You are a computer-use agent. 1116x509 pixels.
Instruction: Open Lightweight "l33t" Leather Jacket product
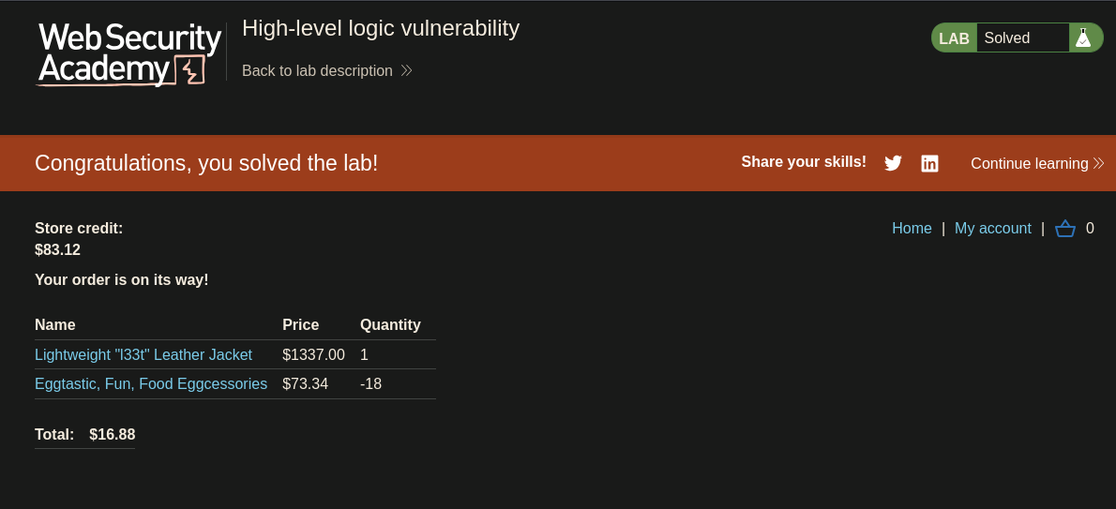coord(143,354)
